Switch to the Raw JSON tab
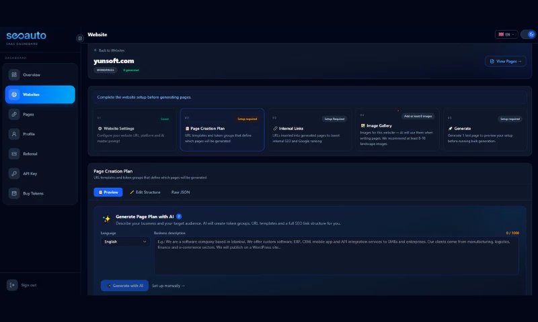Viewport: 538px width, 322px height. pos(180,193)
